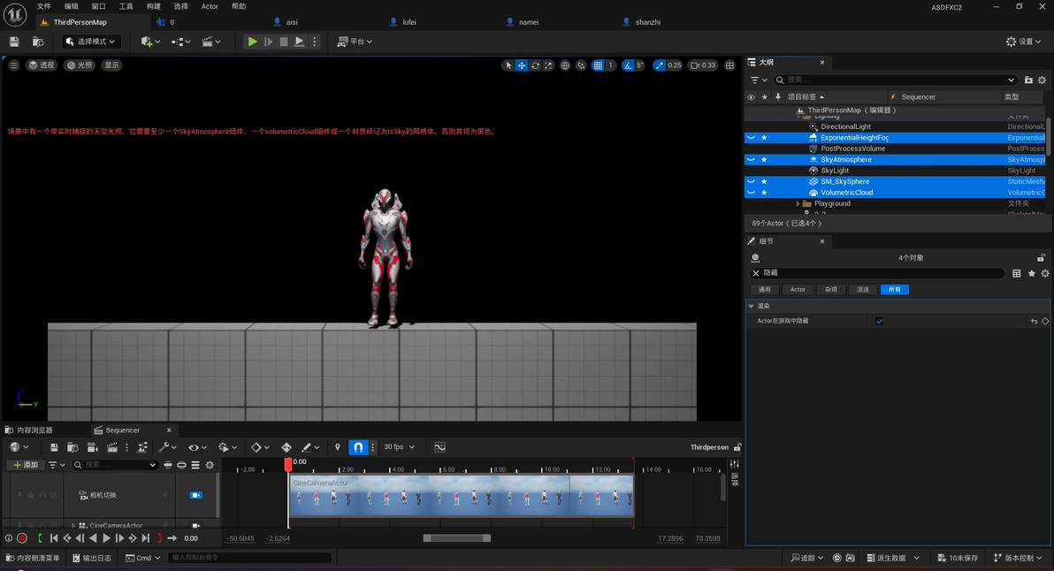Select the 通用 filter button in details
1054x571 pixels.
point(764,289)
